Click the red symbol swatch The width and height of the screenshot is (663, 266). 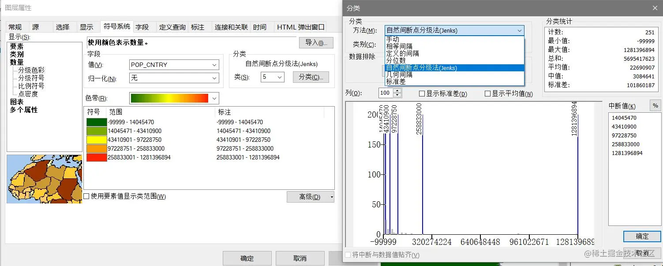(97, 157)
